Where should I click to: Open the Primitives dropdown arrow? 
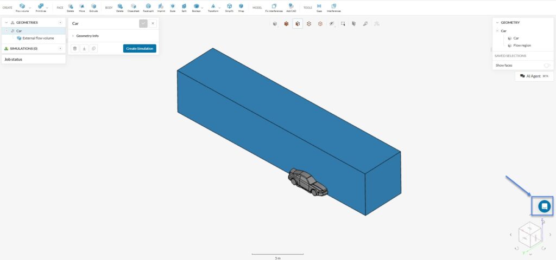point(47,8)
